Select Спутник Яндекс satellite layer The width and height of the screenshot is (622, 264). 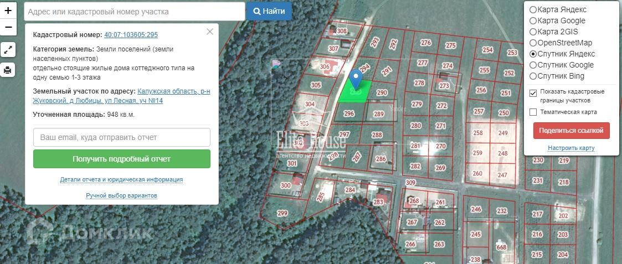pyautogui.click(x=533, y=54)
